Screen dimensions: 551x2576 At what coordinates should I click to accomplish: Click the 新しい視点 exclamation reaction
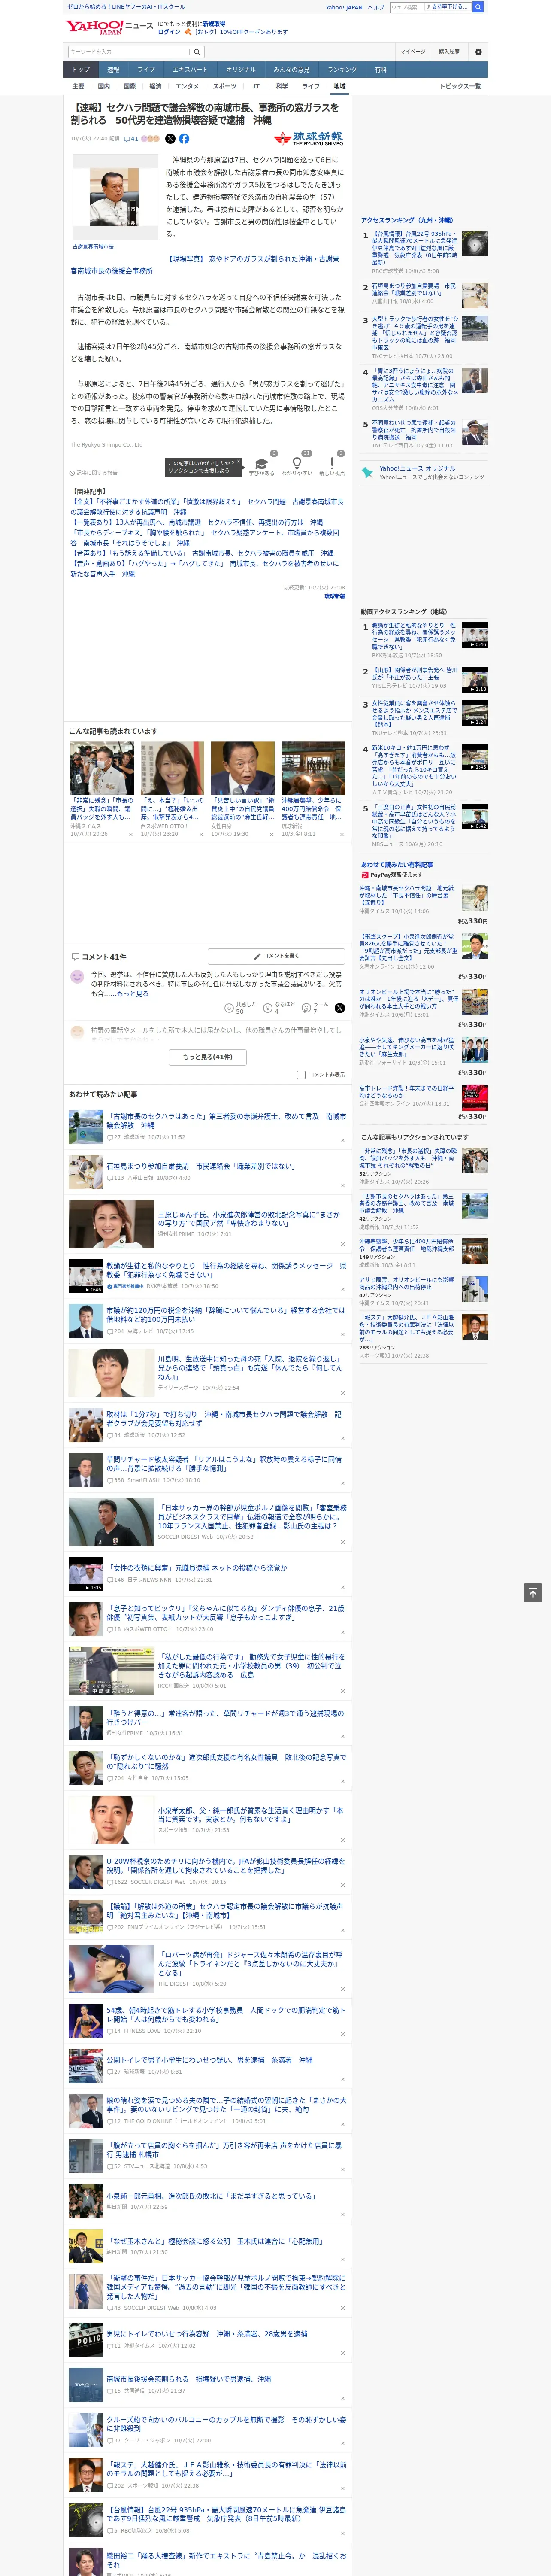332,466
